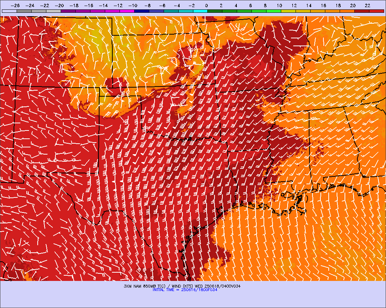Click the "-26" legend label
386x308 pixels.
coord(15,5)
